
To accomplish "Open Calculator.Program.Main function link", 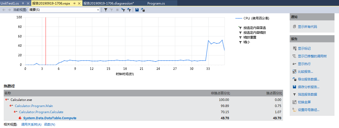I will click(x=34, y=106).
